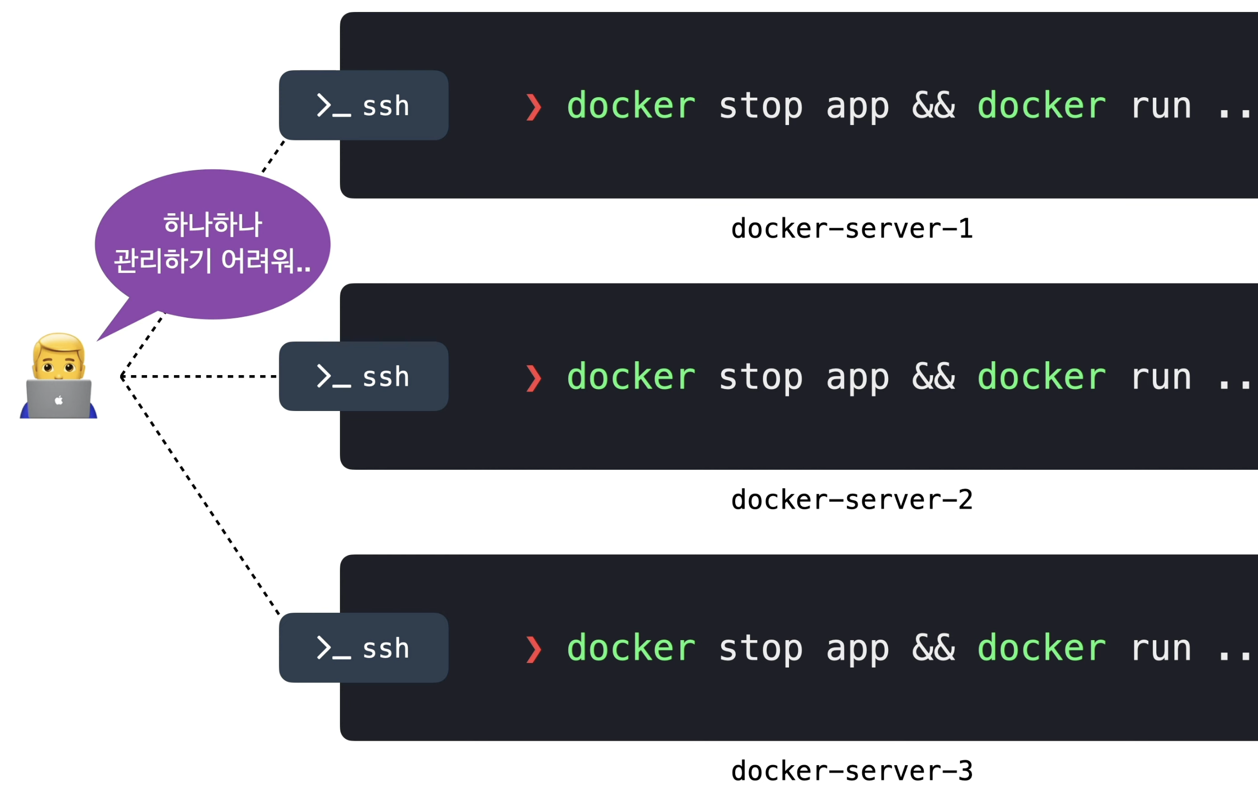Click first green docker word in top terminal
1258x807 pixels.
click(631, 106)
